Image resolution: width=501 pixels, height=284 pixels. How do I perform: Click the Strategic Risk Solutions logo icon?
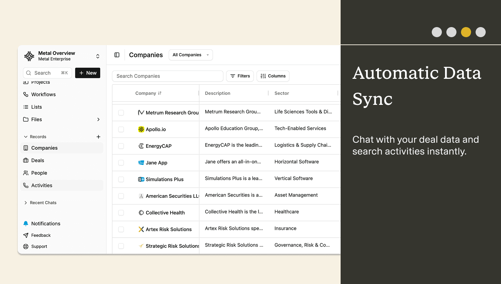point(141,246)
